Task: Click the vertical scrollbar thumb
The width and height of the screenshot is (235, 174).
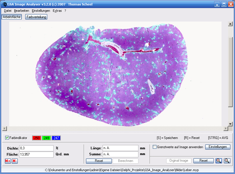Action: click(x=230, y=72)
